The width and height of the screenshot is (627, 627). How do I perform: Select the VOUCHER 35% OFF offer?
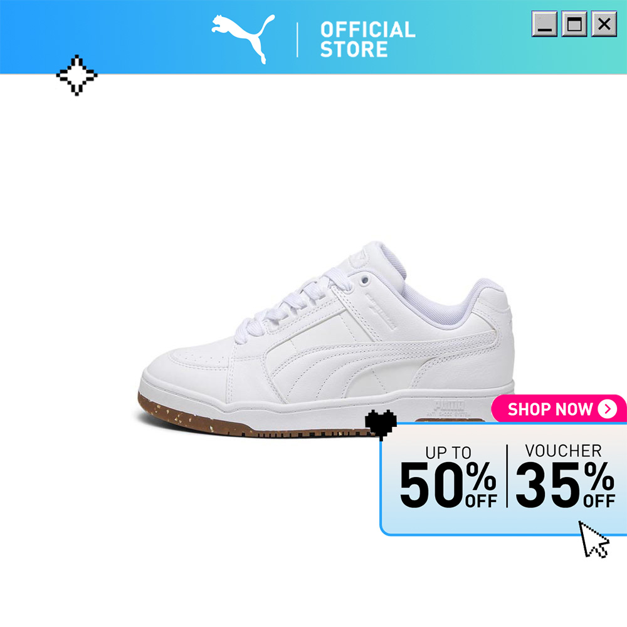pos(565,476)
